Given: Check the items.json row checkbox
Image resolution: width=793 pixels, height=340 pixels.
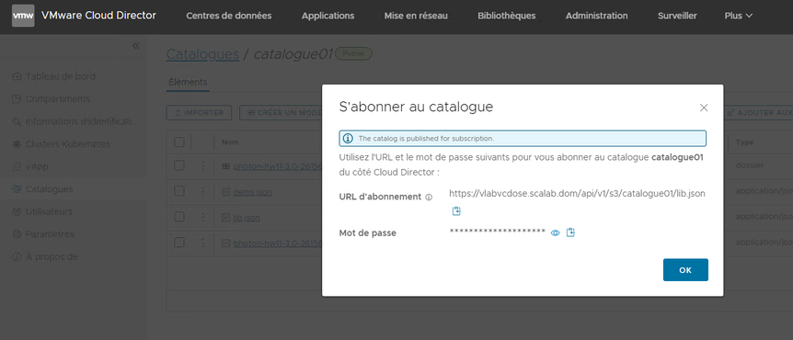Looking at the screenshot, I should [x=179, y=191].
